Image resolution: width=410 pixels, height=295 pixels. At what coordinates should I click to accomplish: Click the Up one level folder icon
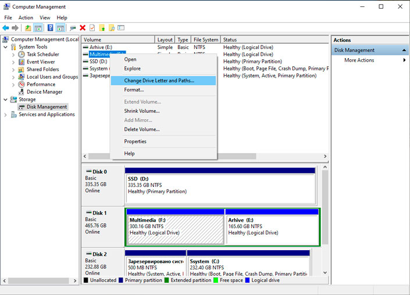(28, 28)
